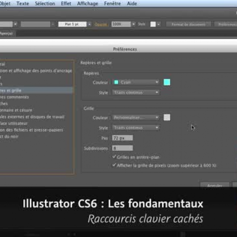Open the Grille Couleur dropdown Personnaliser
The width and height of the screenshot is (237, 237).
tap(136, 118)
